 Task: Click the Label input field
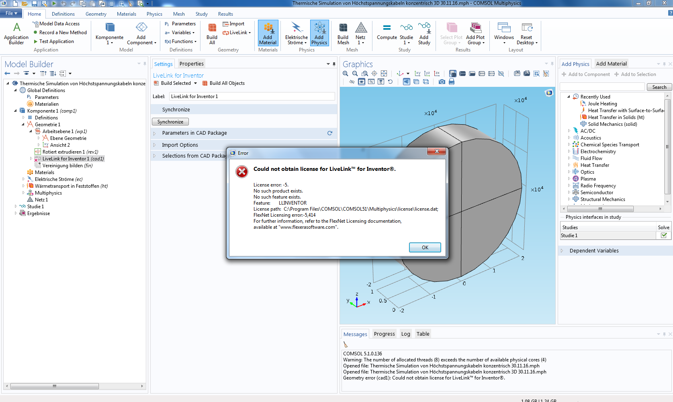coord(252,96)
